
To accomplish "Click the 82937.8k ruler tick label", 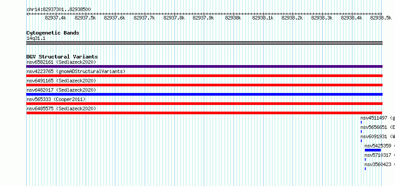I will [x=174, y=18].
